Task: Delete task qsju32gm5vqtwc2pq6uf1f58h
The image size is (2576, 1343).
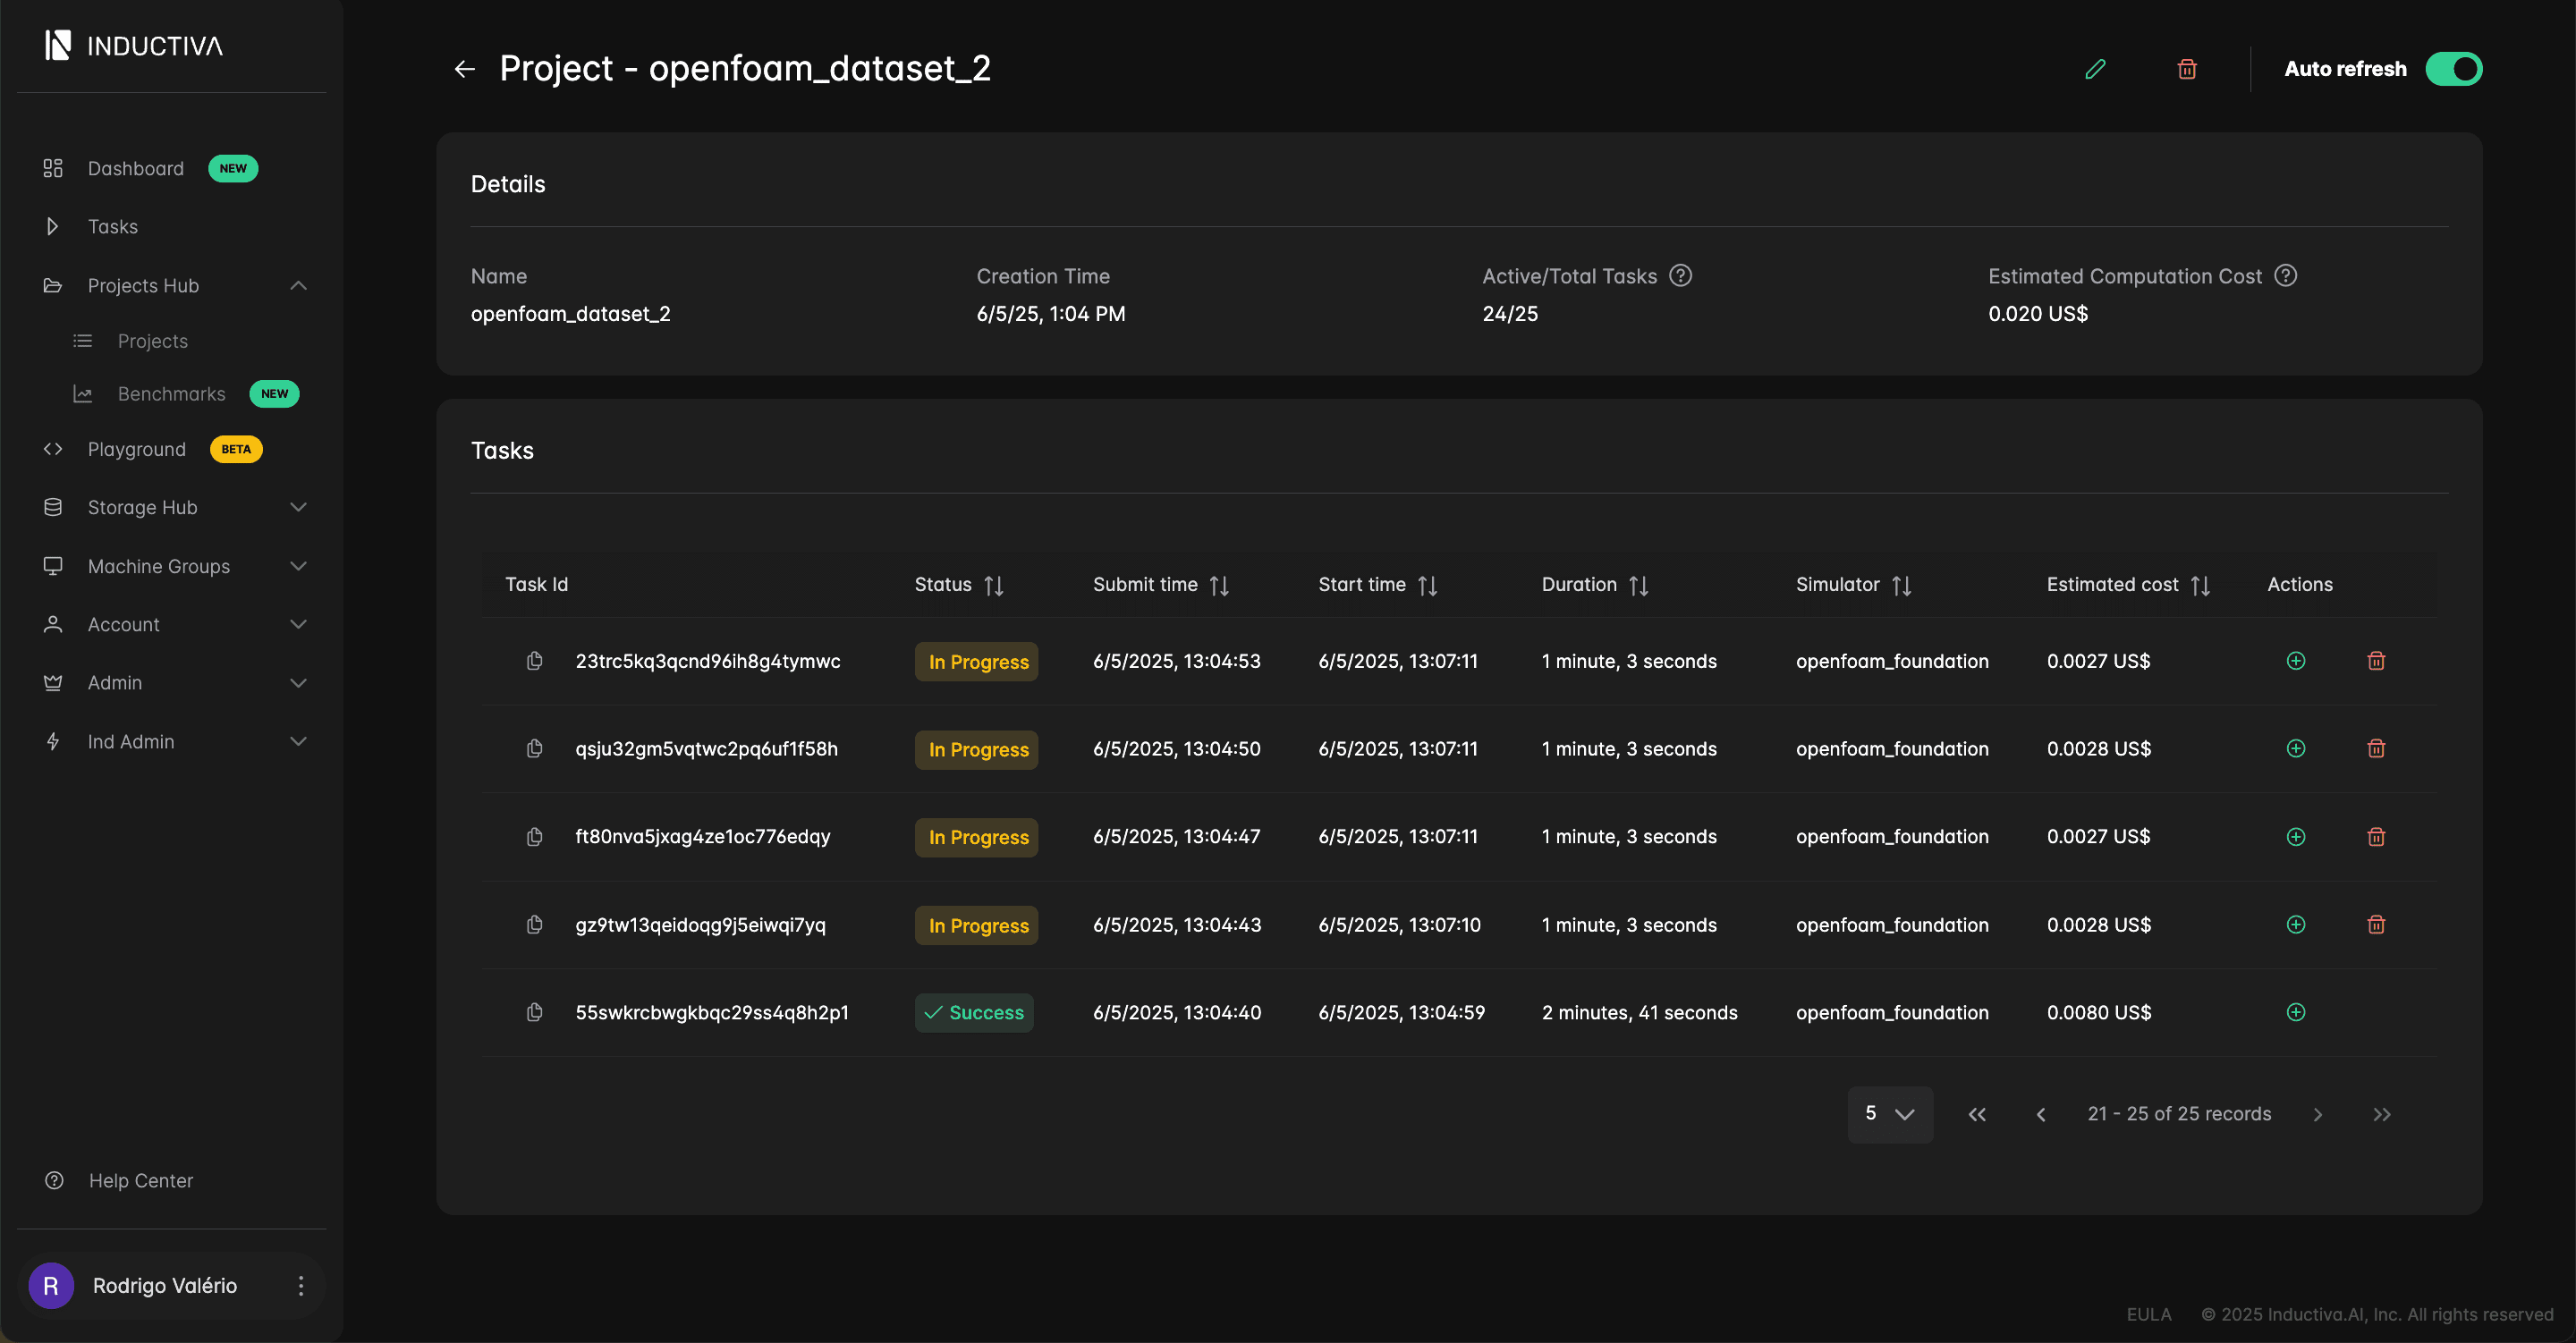Action: point(2376,749)
